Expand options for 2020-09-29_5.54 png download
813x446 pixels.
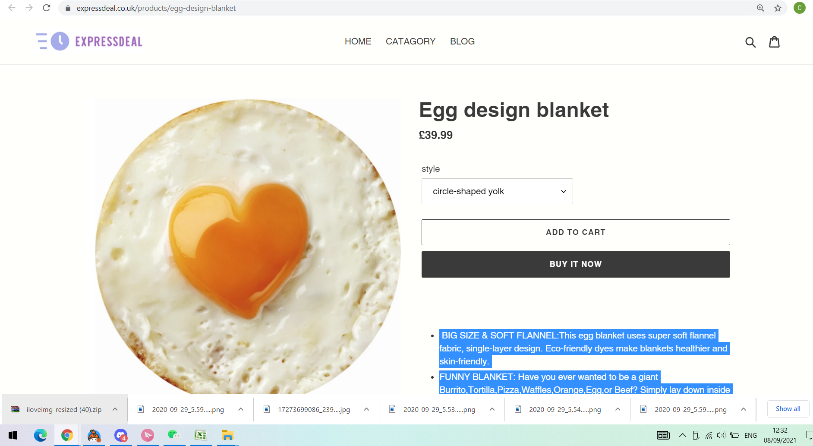point(618,409)
